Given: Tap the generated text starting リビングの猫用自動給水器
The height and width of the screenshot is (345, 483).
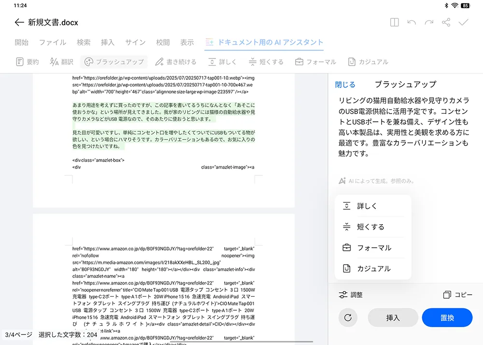Looking at the screenshot, I should 404,127.
